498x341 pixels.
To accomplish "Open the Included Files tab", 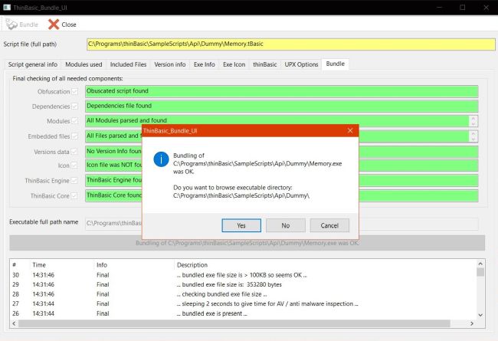I will [128, 64].
